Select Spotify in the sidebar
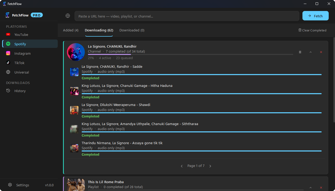The height and width of the screenshot is (191, 335). 30,44
